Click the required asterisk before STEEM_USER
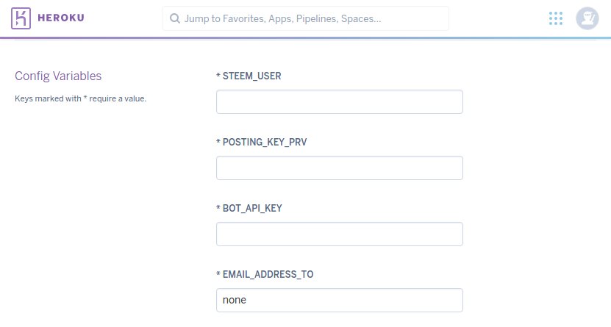The image size is (611, 327). (x=218, y=75)
